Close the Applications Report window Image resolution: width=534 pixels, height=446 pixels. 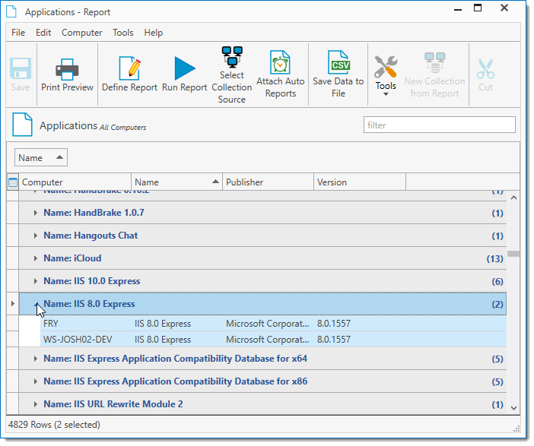coord(504,8)
